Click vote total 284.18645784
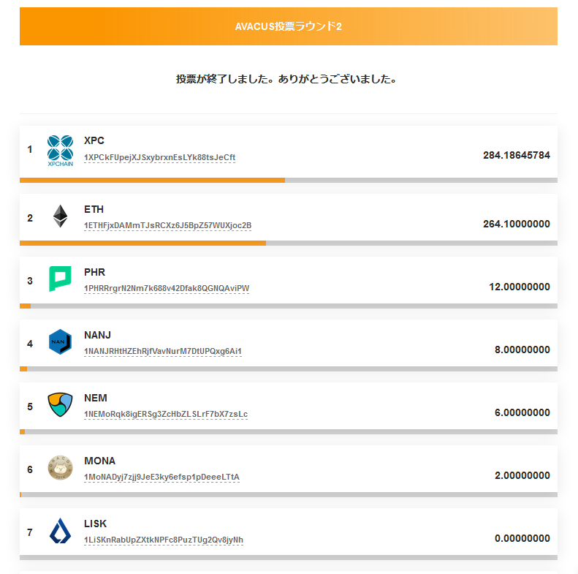The height and width of the screenshot is (574, 578). (517, 155)
